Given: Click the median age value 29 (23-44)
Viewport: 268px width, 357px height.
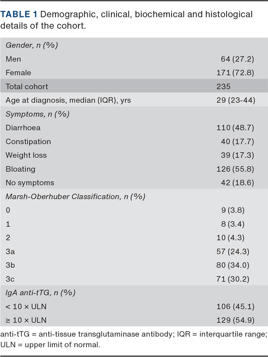Looking at the screenshot, I should pyautogui.click(x=236, y=100).
